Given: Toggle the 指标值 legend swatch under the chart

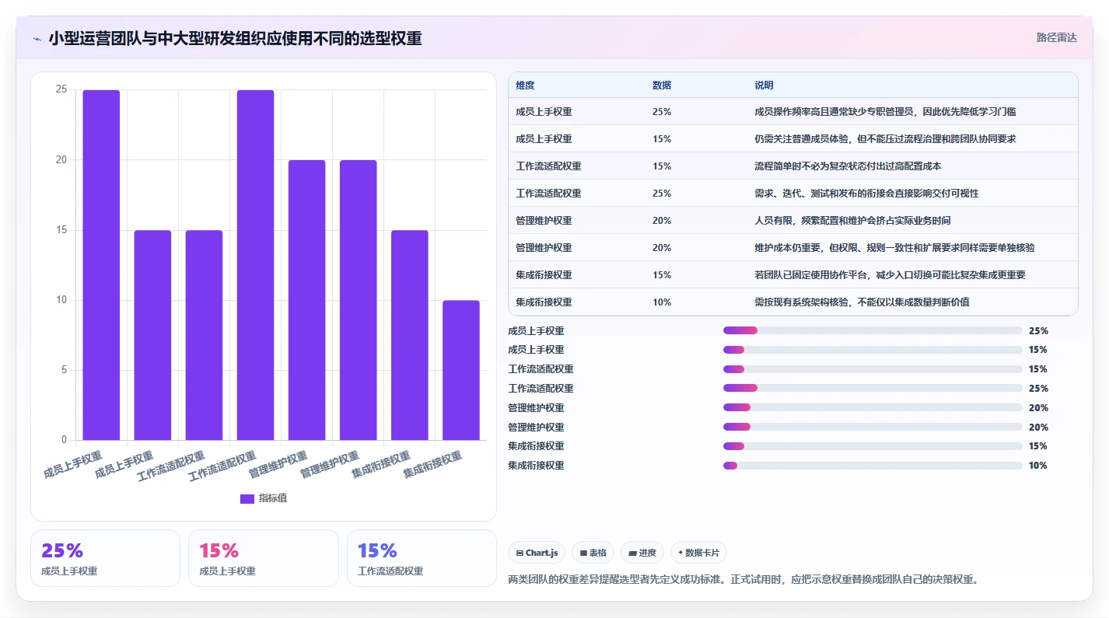Looking at the screenshot, I should coord(247,498).
